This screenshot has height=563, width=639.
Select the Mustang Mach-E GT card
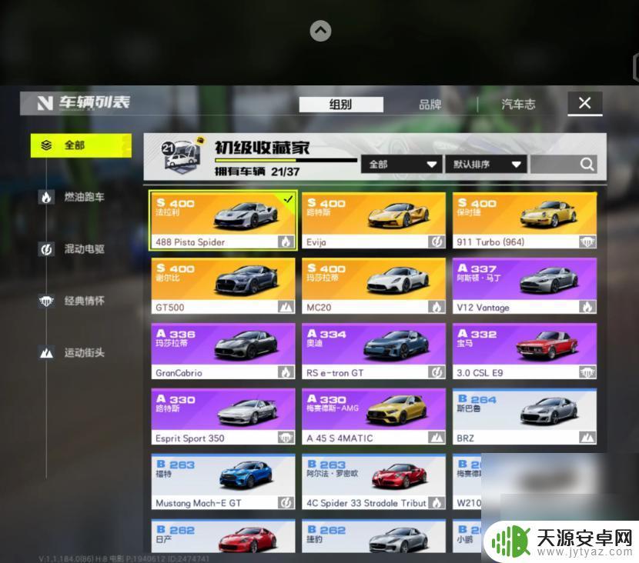pos(223,482)
